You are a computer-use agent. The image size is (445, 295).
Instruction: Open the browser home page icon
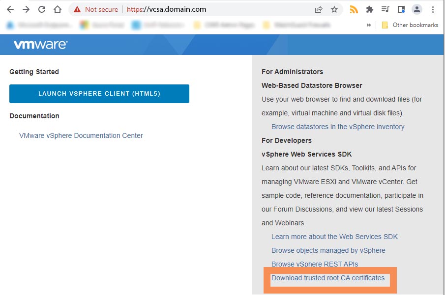58,9
